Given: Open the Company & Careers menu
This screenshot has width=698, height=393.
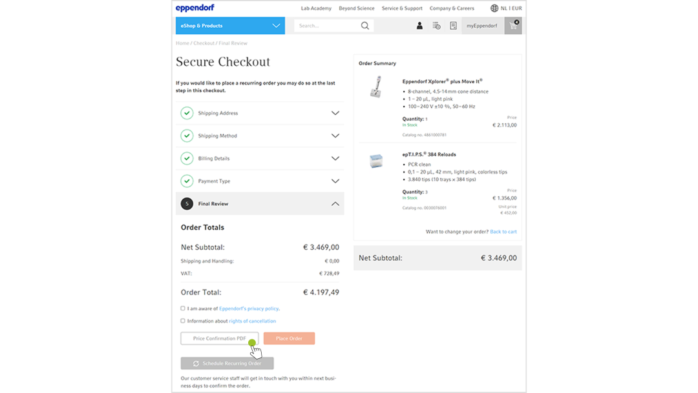Looking at the screenshot, I should point(452,8).
